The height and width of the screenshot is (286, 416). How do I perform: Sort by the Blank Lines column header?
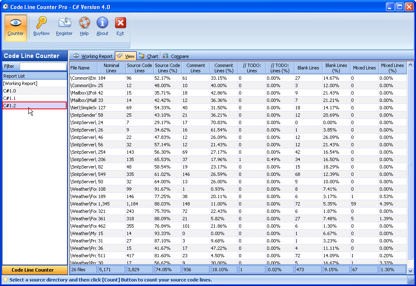(308, 68)
